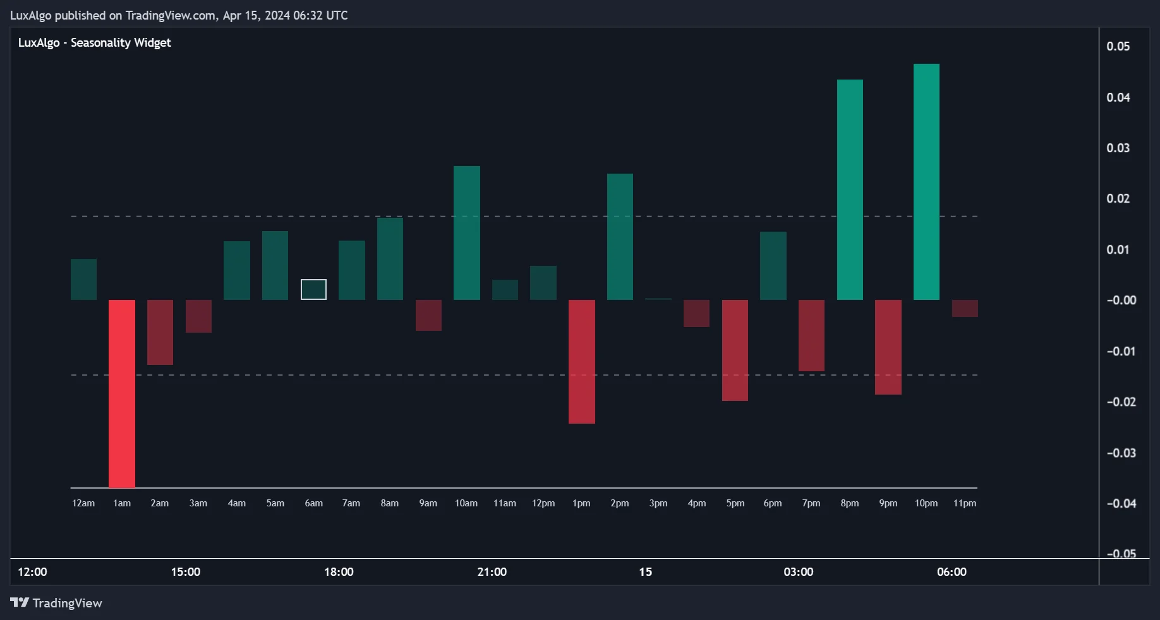This screenshot has height=620, width=1160.
Task: Click the green 7am bar
Action: point(352,270)
